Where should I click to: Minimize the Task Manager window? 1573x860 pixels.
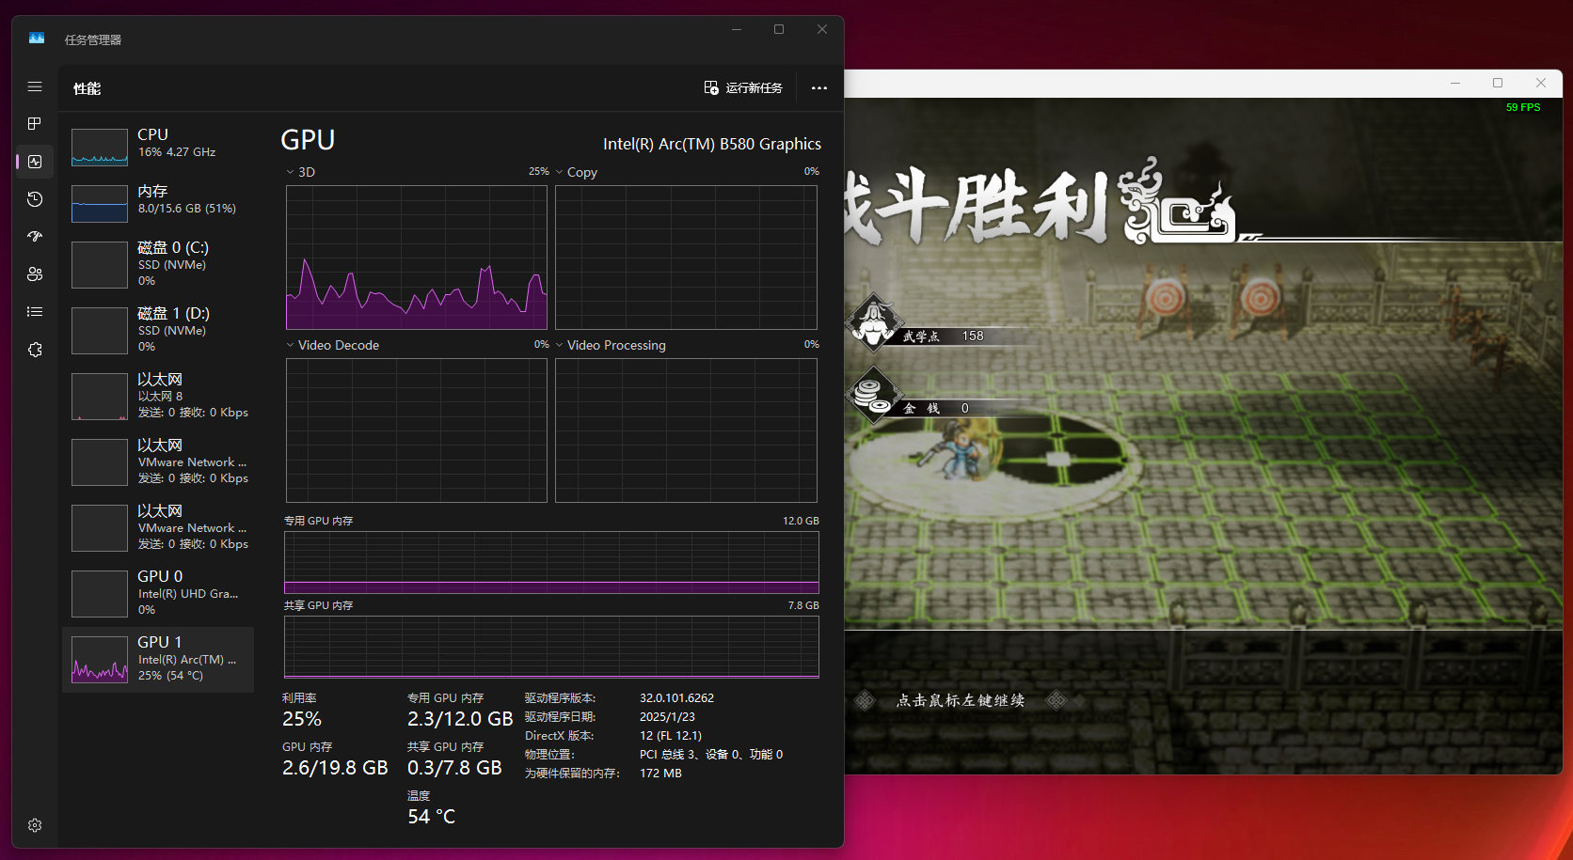tap(737, 29)
